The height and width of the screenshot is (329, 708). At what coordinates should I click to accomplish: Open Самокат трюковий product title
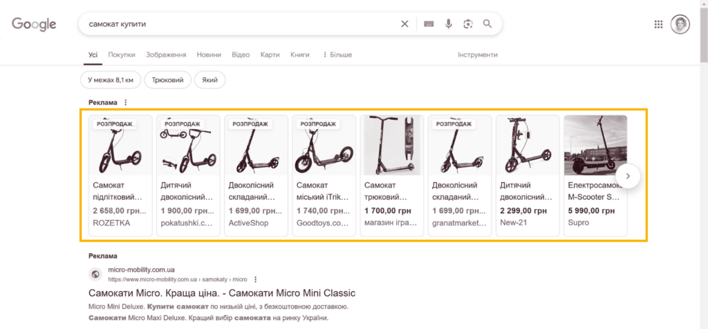386,191
